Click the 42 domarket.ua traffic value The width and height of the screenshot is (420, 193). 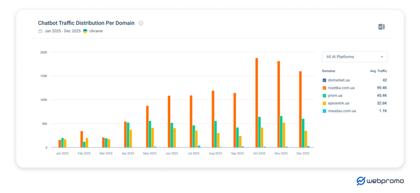pyautogui.click(x=385, y=80)
